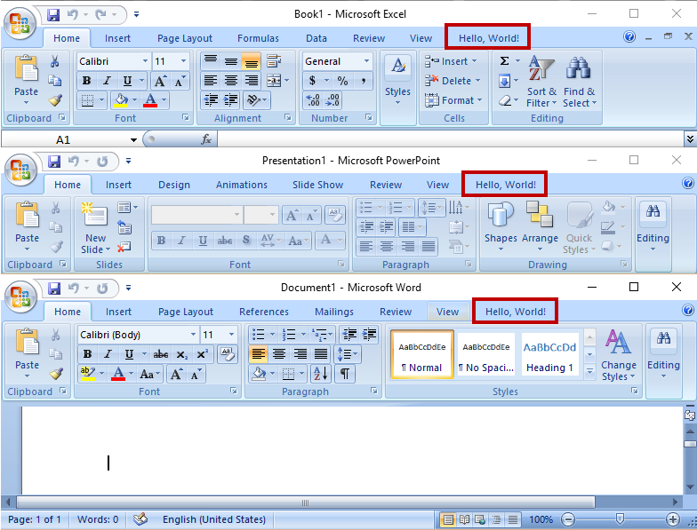Click Format Painter brush in Excel's Clipboard group
This screenshot has height=530, width=697.
(x=55, y=100)
